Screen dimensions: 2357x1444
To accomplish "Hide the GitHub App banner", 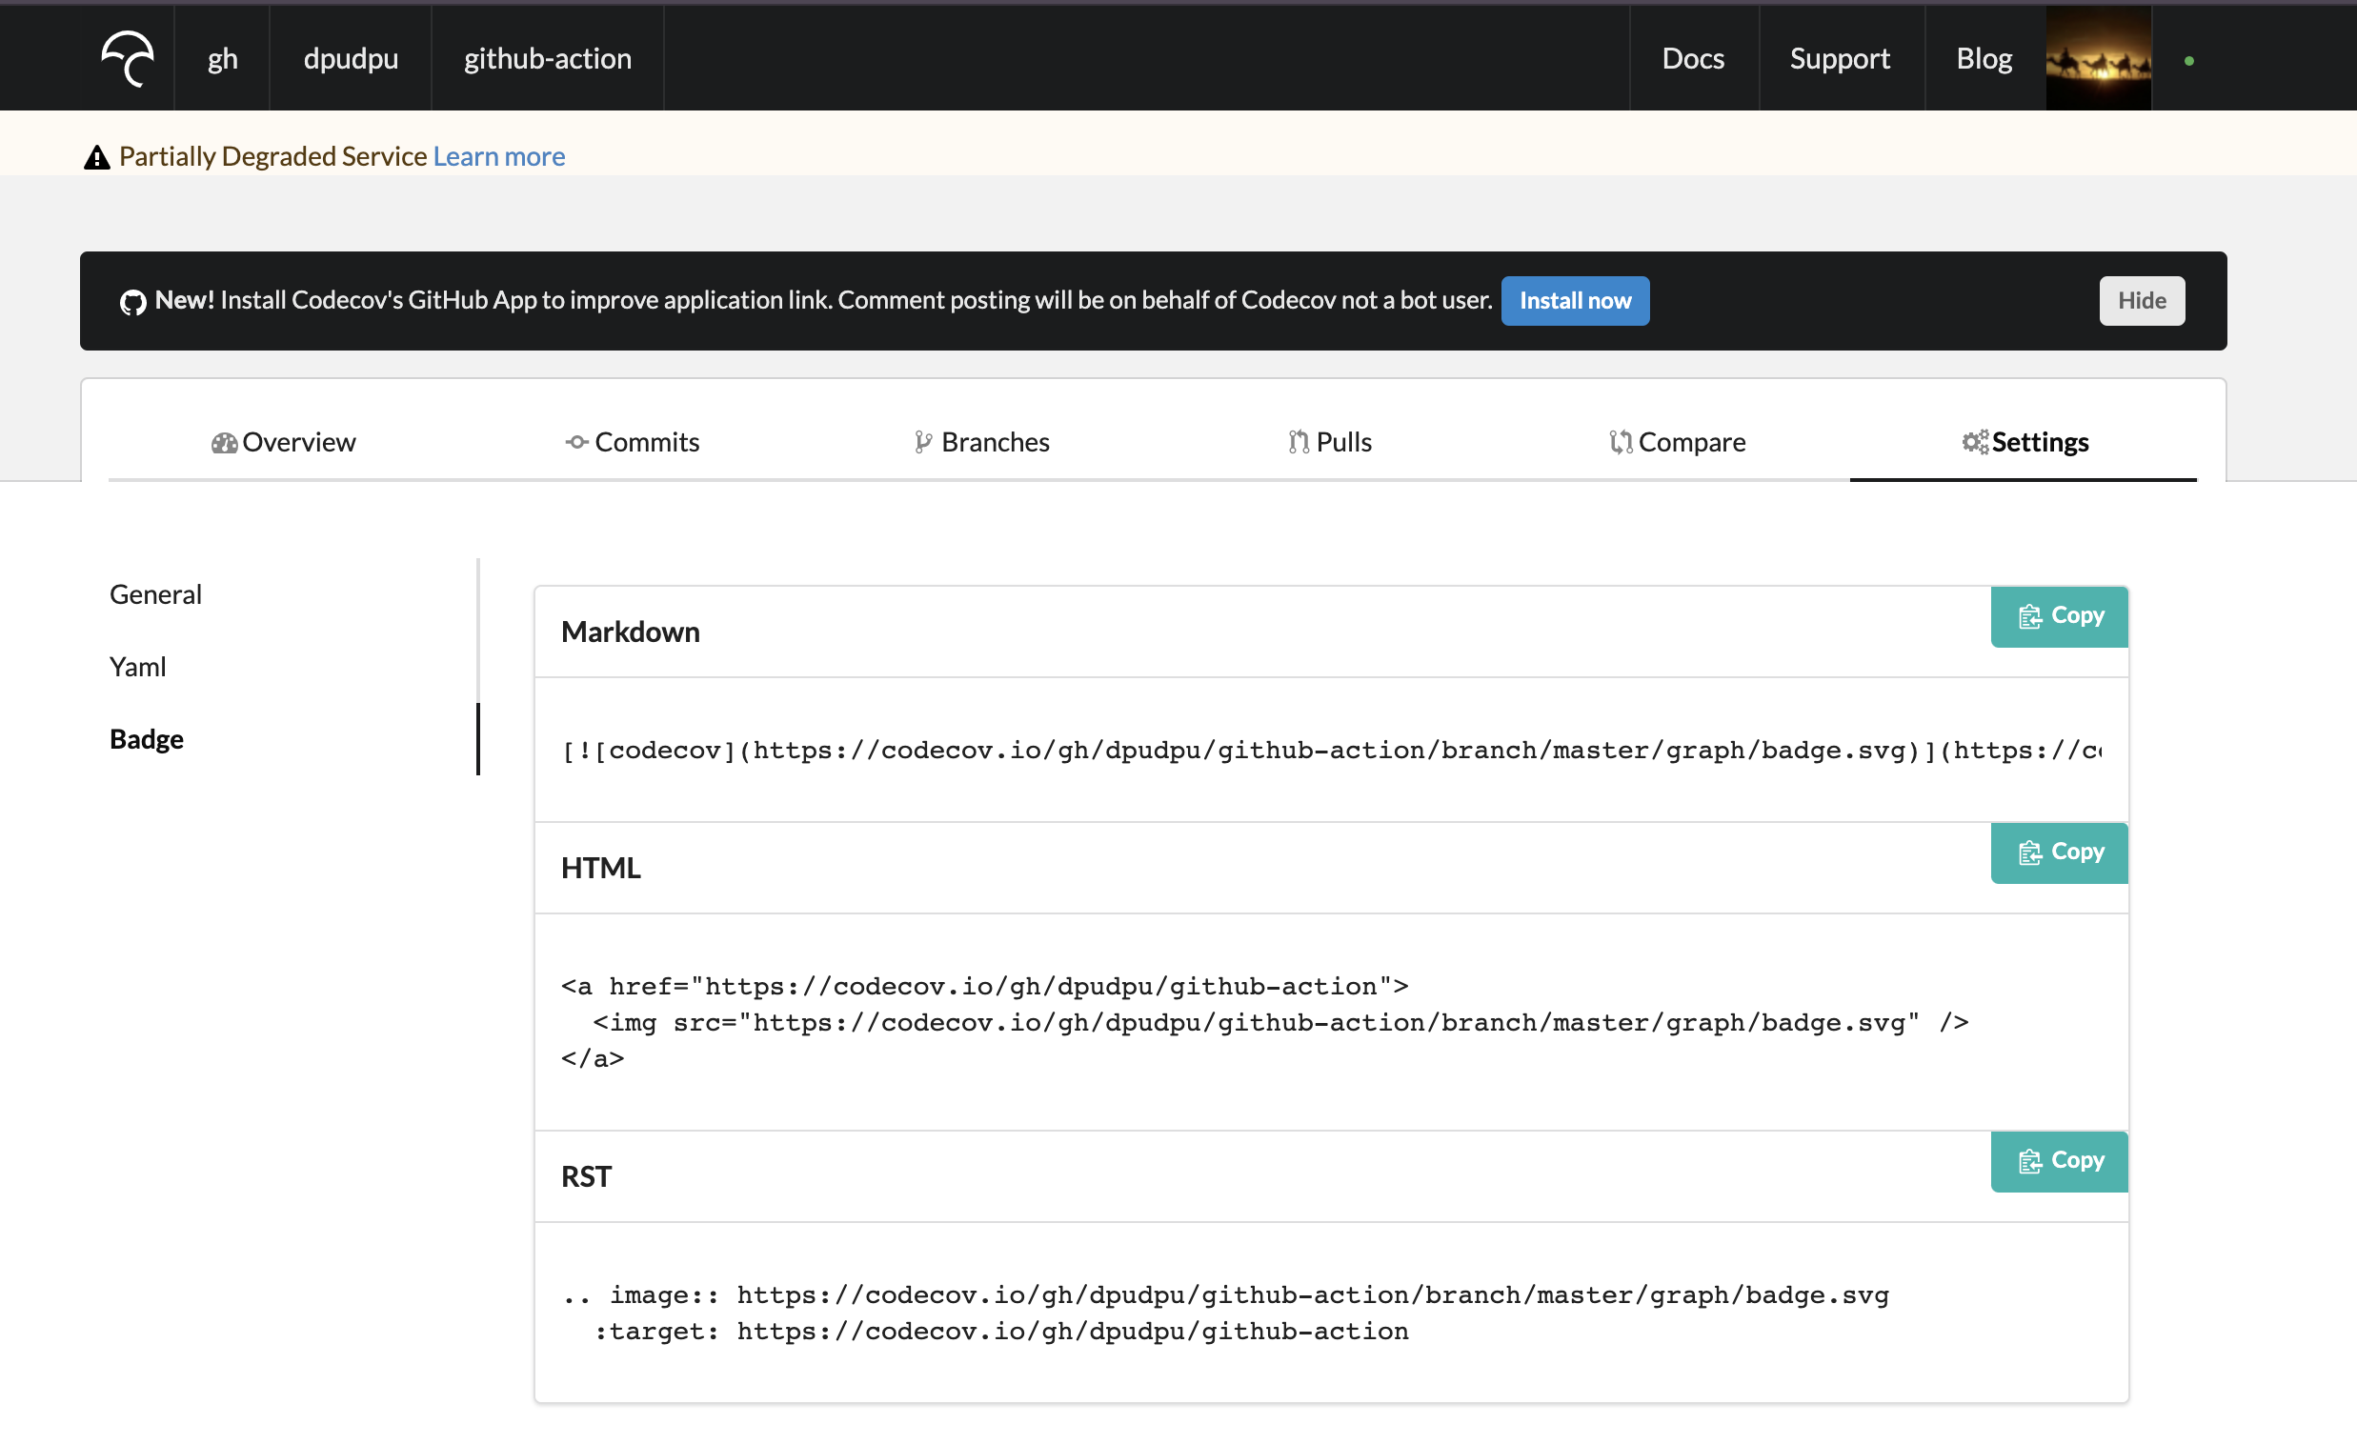I will pos(2141,301).
